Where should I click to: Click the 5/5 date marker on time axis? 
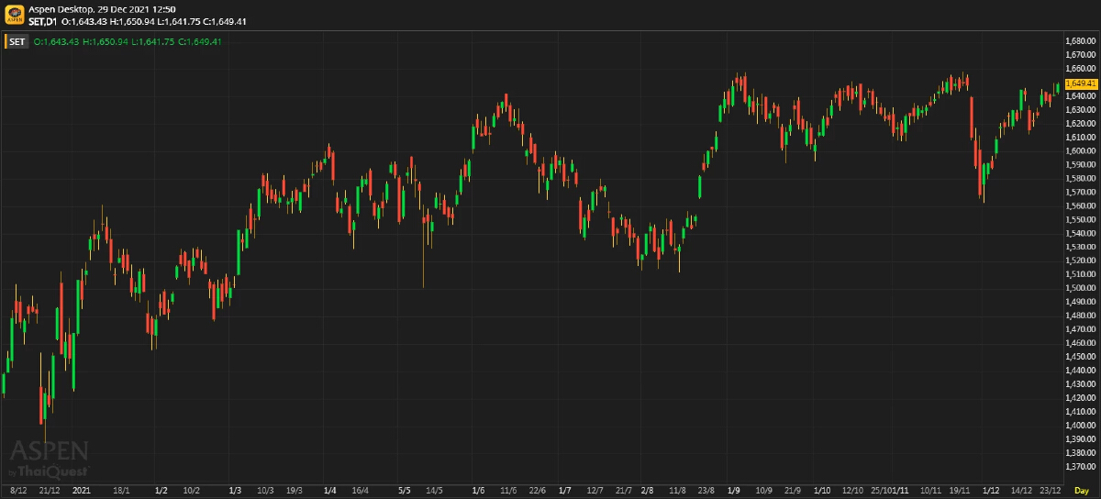coord(405,491)
